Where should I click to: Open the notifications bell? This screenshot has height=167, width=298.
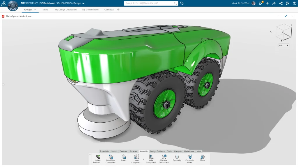260,3
